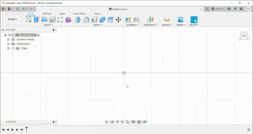The height and width of the screenshot is (134, 253).
Task: Select the Shell tool
Action: click(94, 20)
